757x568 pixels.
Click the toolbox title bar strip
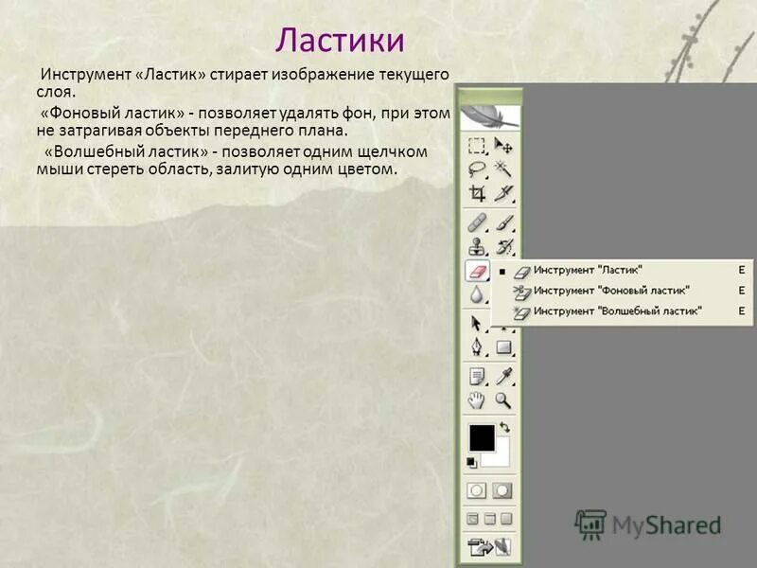click(x=489, y=96)
